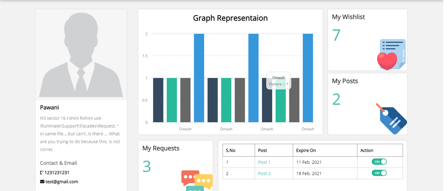
Task: Click the Expire On column header
Action: coord(306,150)
